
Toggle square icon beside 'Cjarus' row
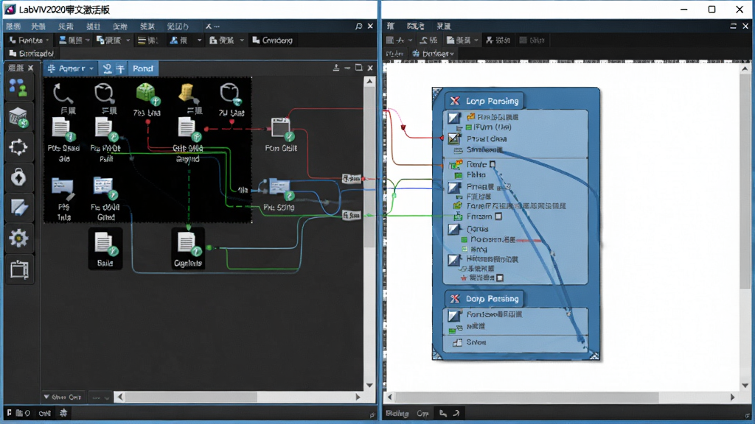click(453, 229)
